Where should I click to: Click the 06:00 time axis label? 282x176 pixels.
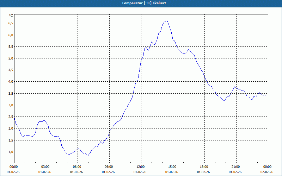click(78, 167)
